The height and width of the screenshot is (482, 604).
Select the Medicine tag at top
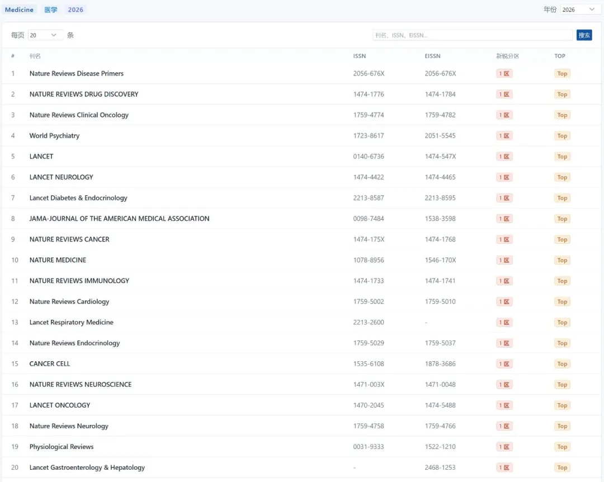coord(20,10)
